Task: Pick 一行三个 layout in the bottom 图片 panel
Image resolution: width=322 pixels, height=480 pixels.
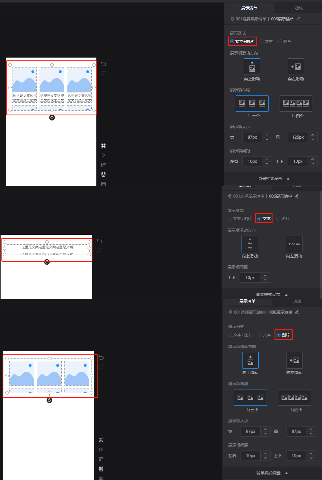Action: click(250, 397)
